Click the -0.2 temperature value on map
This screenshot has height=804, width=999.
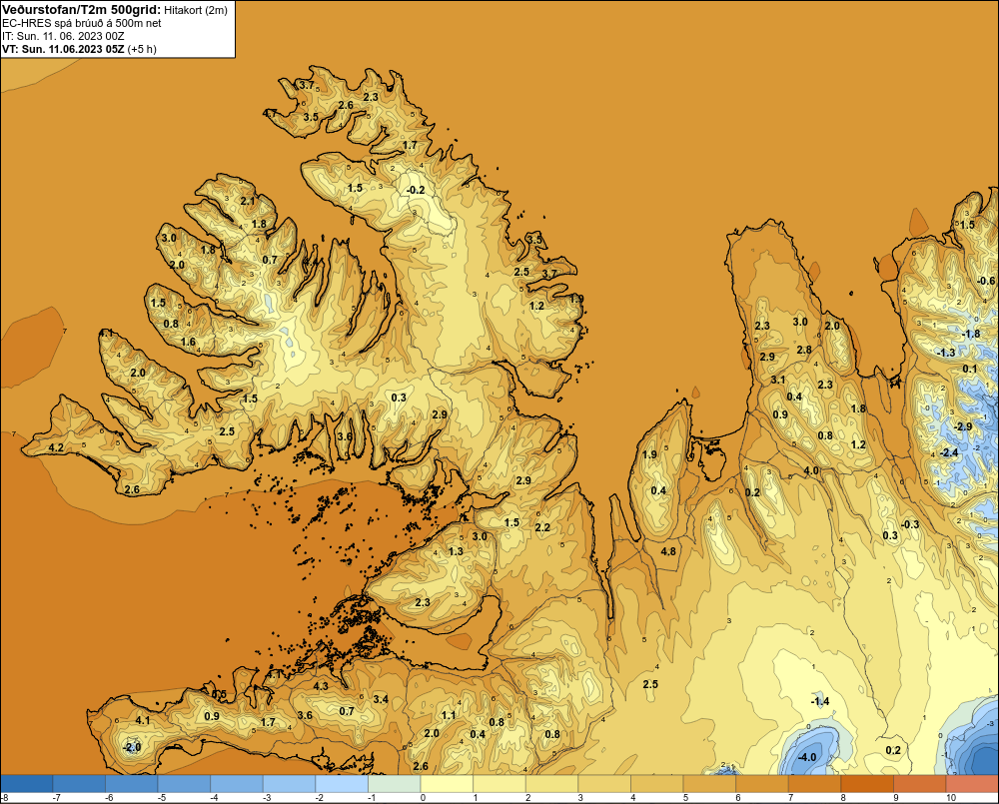[x=416, y=190]
